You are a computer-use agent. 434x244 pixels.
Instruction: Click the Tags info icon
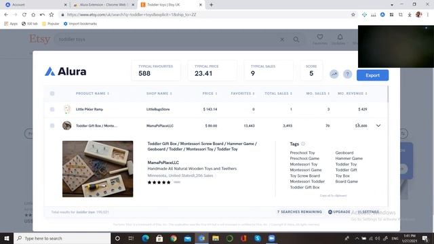pos(303,144)
